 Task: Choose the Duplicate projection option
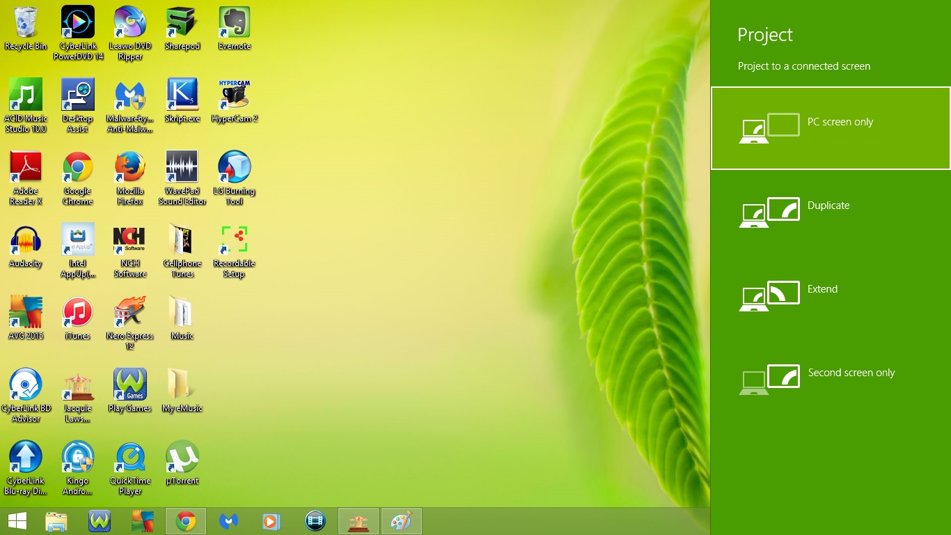[831, 212]
